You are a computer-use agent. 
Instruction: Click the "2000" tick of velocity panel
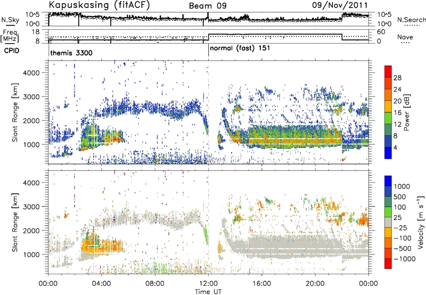pyautogui.click(x=31, y=231)
